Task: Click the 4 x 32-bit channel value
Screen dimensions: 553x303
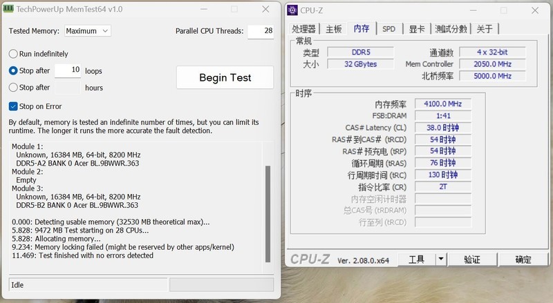Action: [492, 52]
